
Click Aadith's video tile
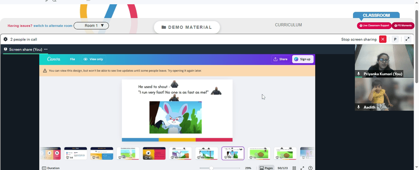[384, 94]
